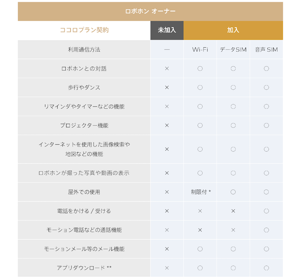Click the ココロプラン契約 heading
Screen dimensions: 300x279
click(x=84, y=30)
